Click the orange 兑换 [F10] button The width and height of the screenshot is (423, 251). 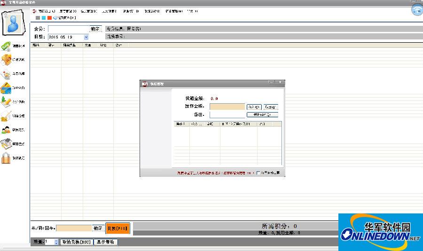(x=117, y=228)
